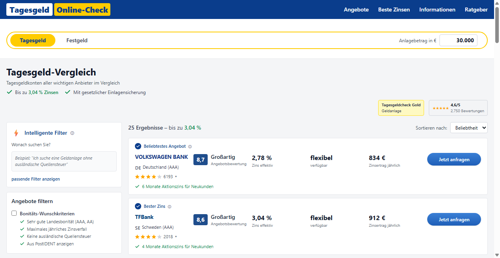Open the Ratgeber menu
This screenshot has height=258, width=500.
[476, 9]
